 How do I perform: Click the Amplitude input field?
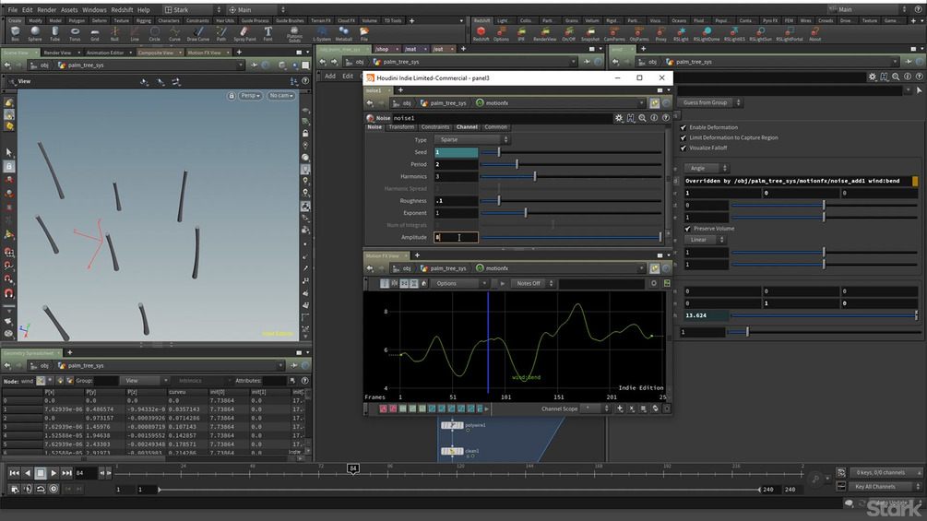coord(456,238)
